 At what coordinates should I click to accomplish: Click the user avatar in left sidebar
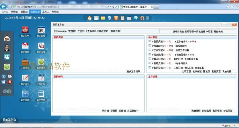coord(7,47)
